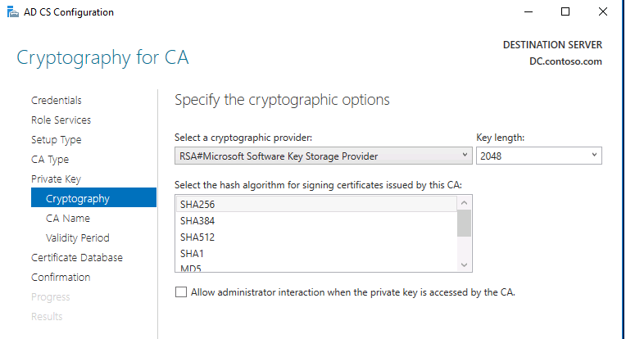Go to the Credentials step
Image resolution: width=626 pixels, height=339 pixels.
point(57,101)
